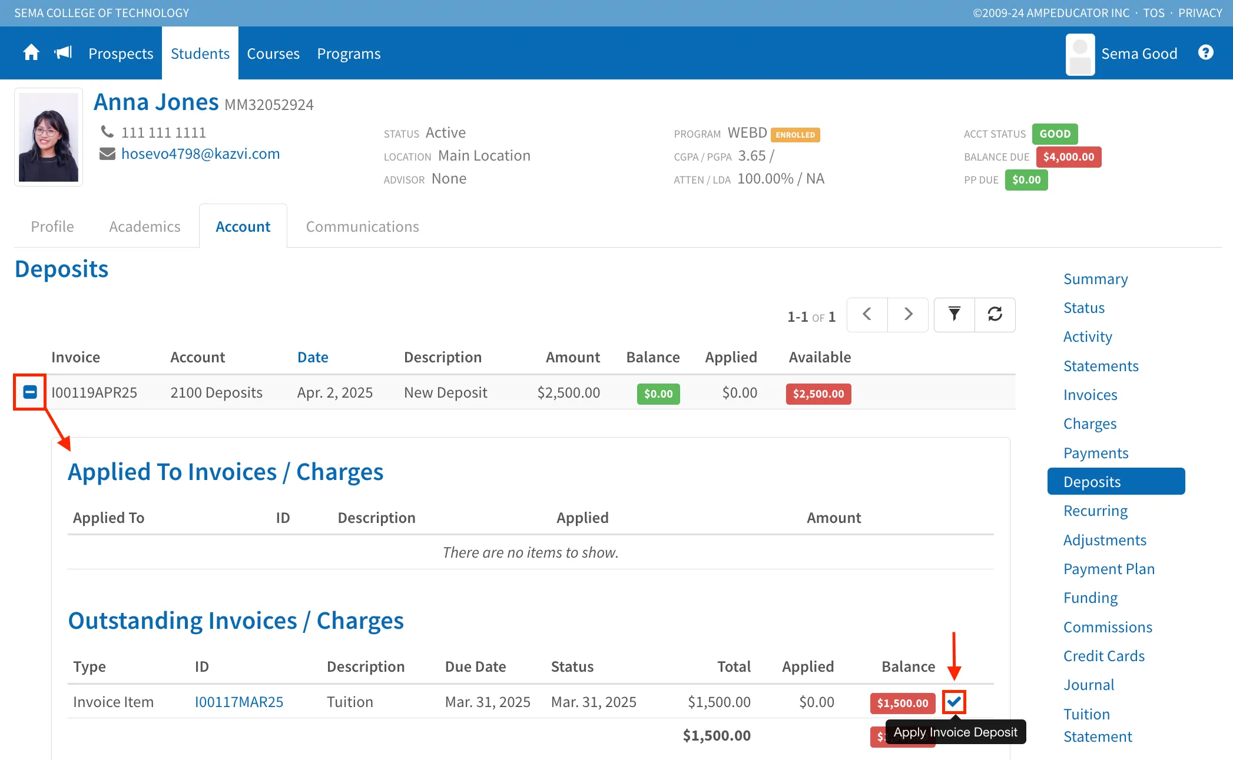The width and height of the screenshot is (1233, 760).
Task: Open the Statements sidebar link
Action: [x=1101, y=366]
